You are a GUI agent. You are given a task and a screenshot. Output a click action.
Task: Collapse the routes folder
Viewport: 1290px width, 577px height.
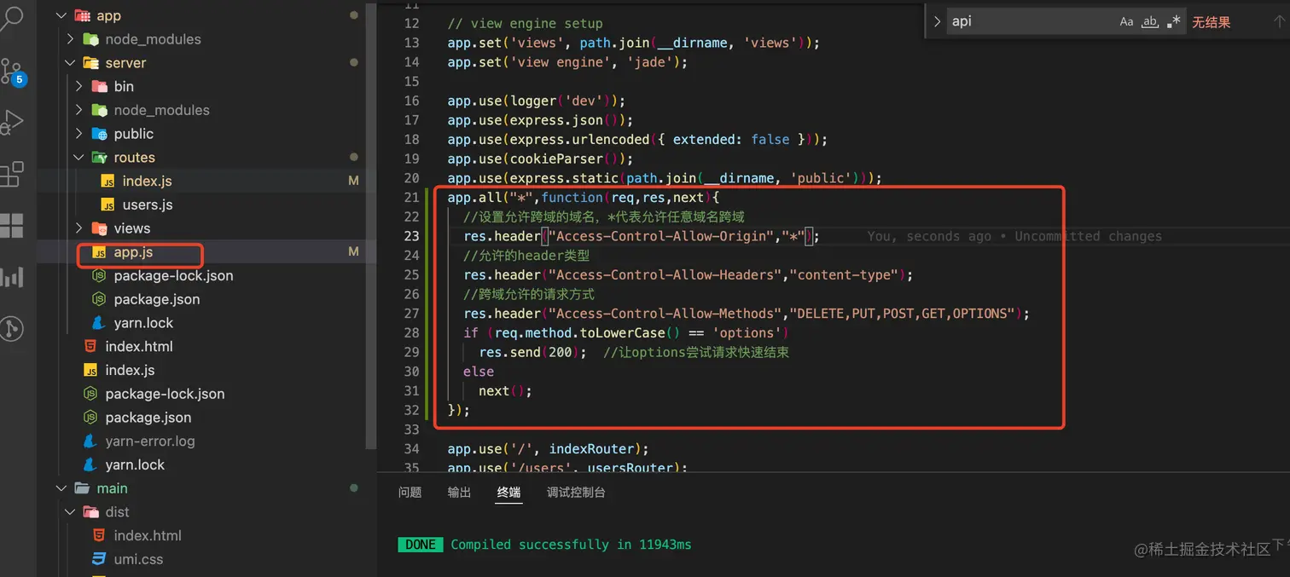pyautogui.click(x=78, y=158)
